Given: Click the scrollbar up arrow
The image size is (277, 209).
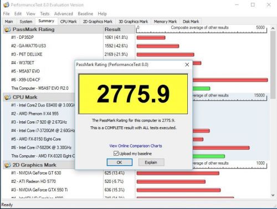Looking at the screenshot, I should (273, 28).
